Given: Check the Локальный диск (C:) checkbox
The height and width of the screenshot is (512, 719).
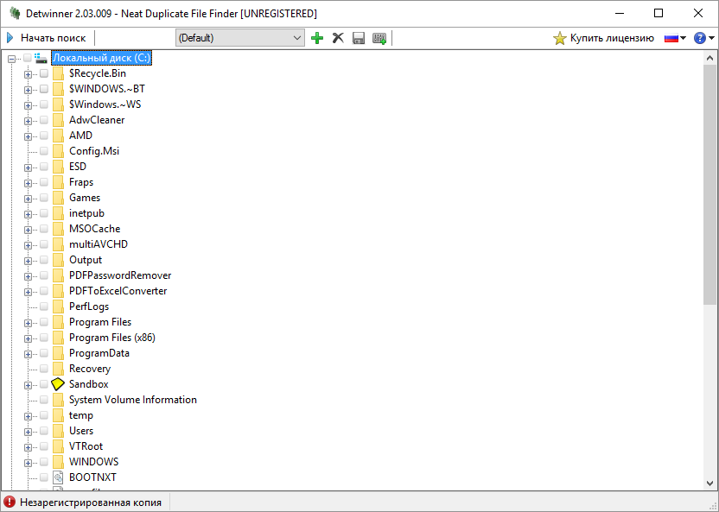Looking at the screenshot, I should (x=28, y=58).
